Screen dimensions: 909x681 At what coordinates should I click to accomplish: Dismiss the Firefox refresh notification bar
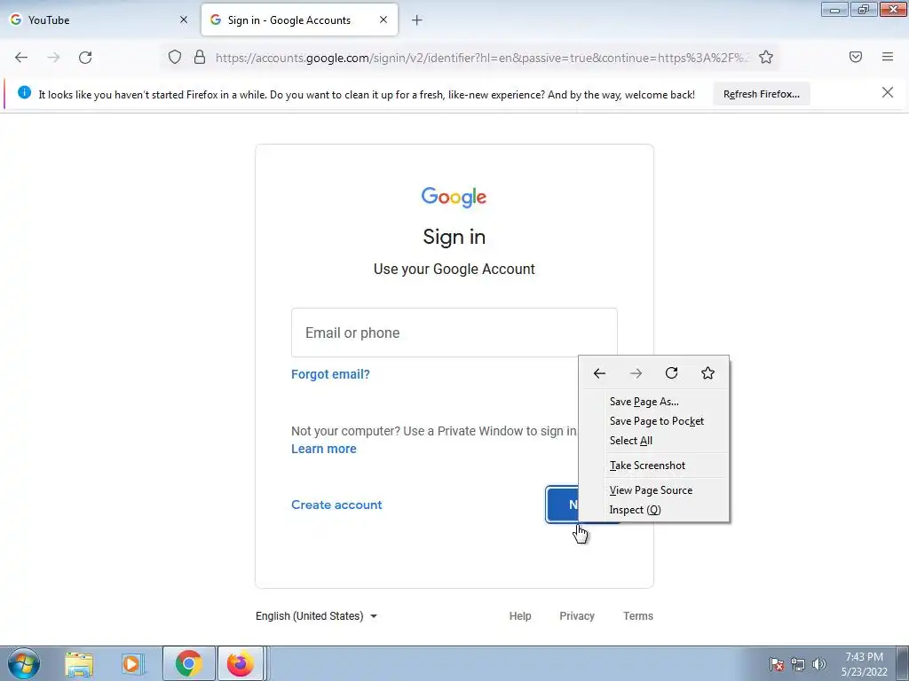click(x=888, y=92)
